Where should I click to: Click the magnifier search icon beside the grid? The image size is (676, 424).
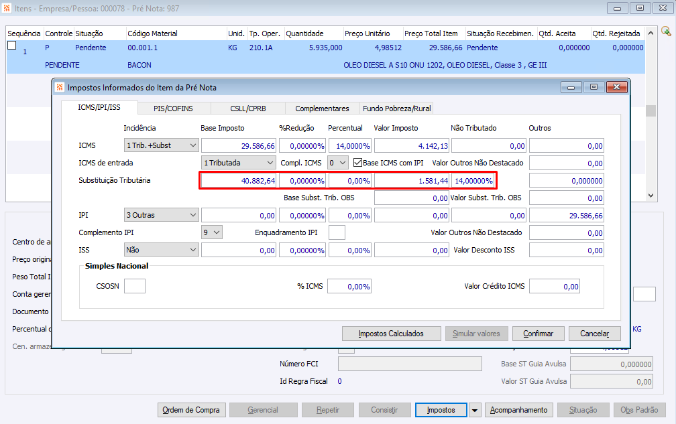click(666, 31)
